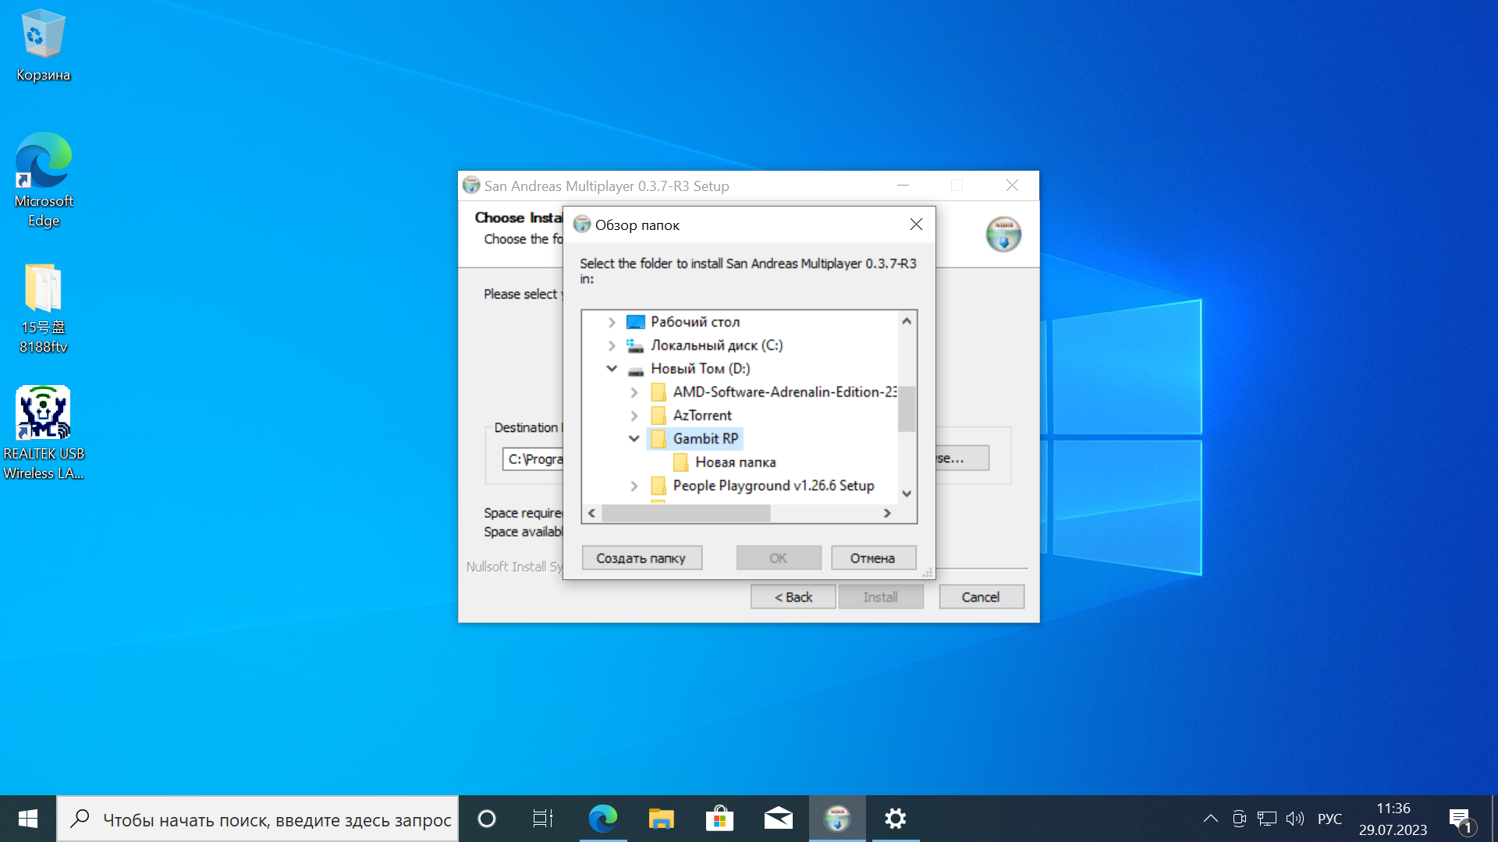The width and height of the screenshot is (1498, 842).
Task: Select People Playground v1.26.6 Setup folder
Action: pos(773,486)
